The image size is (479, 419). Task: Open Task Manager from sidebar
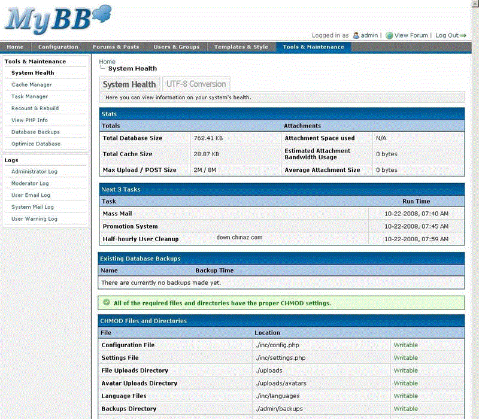tap(29, 96)
